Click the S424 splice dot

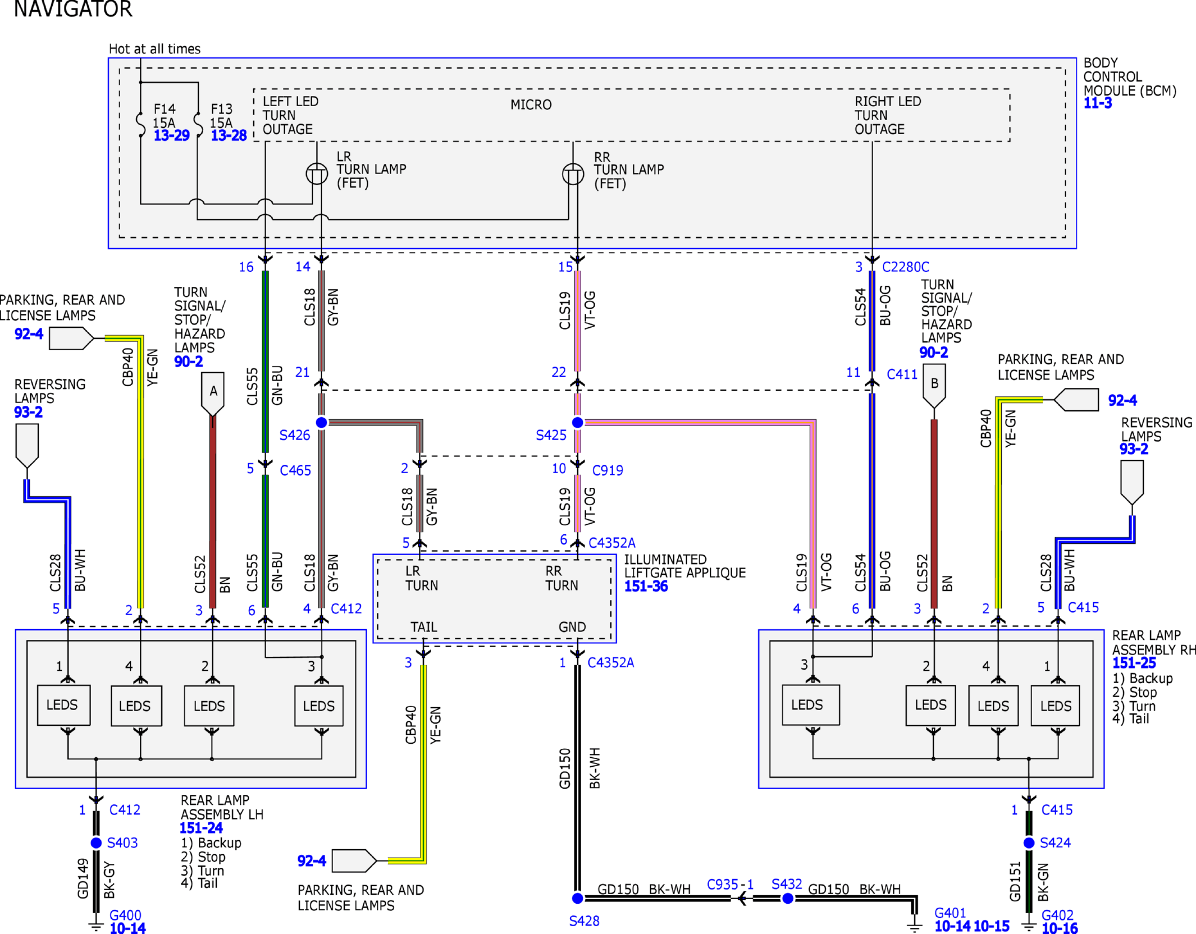[x=1029, y=843]
